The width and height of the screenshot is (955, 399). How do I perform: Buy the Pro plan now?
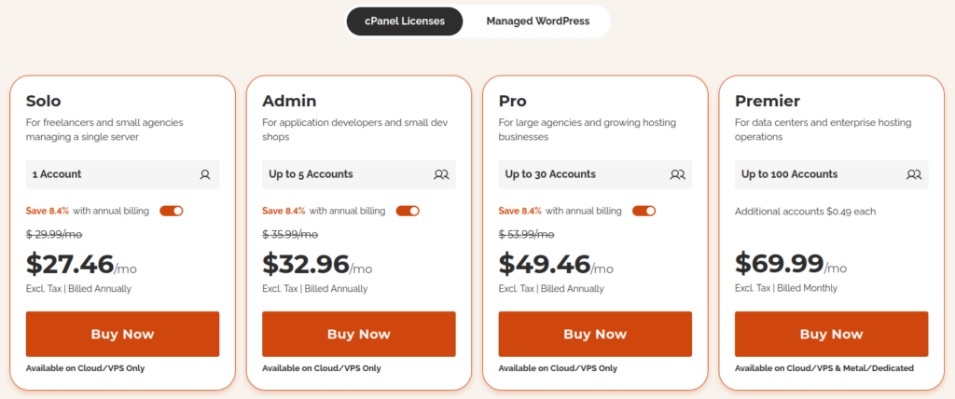click(x=595, y=334)
